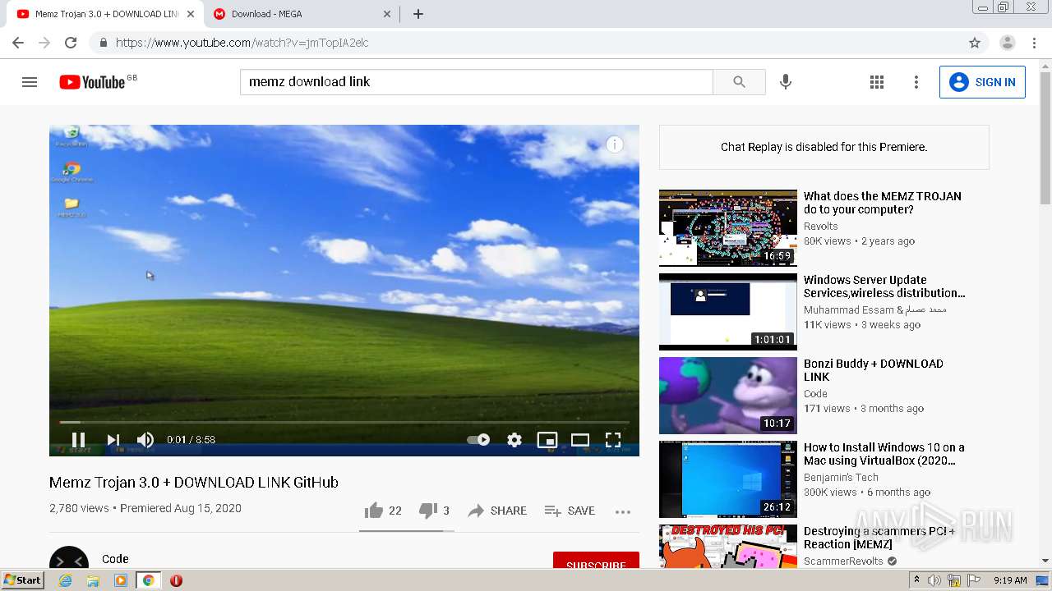Open 'Destroying a scammers PC' video title
This screenshot has width=1052, height=591.
(879, 538)
